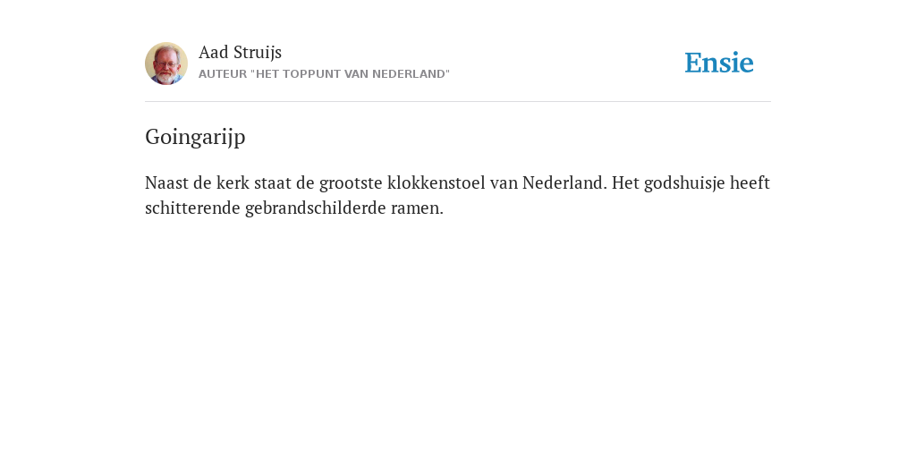
Task: Click the word "klokkenstoel" in the definition
Action: (x=437, y=182)
